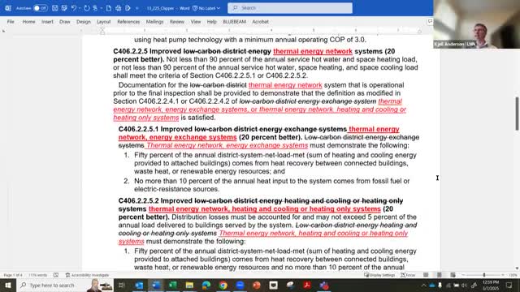The height and width of the screenshot is (292, 520).
Task: Open Outlook from the taskbar
Action: (139, 285)
